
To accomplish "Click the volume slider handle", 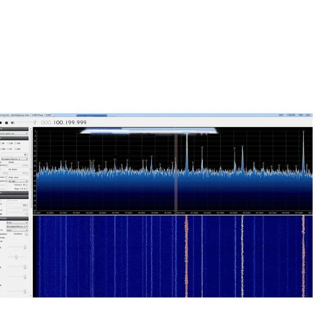I will click(x=35, y=122).
